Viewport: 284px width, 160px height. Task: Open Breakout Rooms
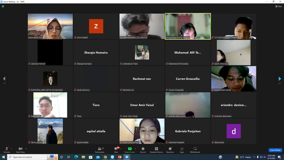tap(157, 150)
